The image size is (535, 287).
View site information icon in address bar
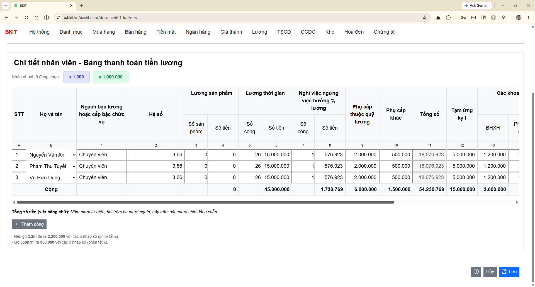pyautogui.click(x=58, y=18)
